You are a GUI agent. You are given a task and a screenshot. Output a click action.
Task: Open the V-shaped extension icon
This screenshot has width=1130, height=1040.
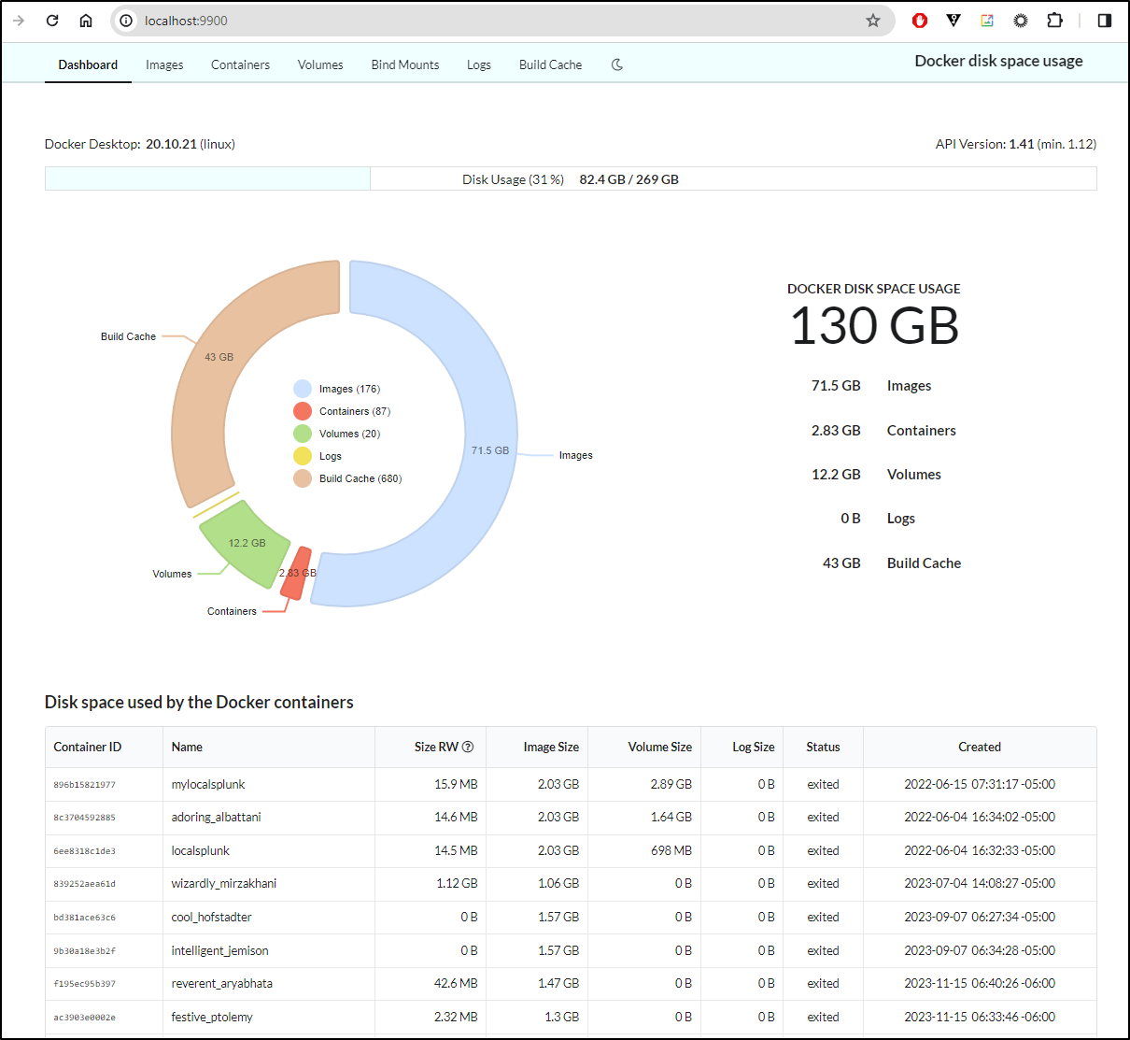click(953, 21)
